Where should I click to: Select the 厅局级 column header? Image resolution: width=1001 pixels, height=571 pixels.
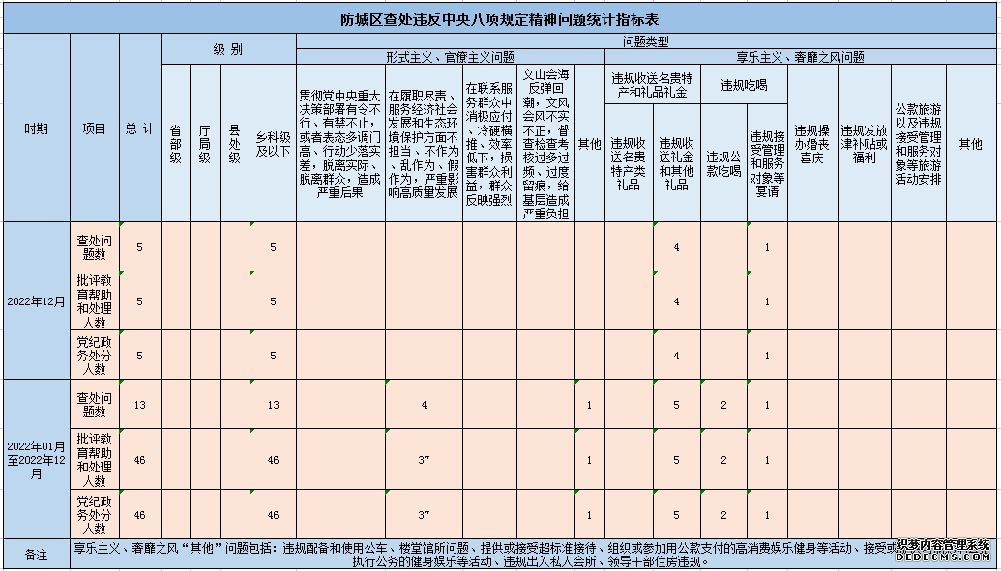click(205, 144)
